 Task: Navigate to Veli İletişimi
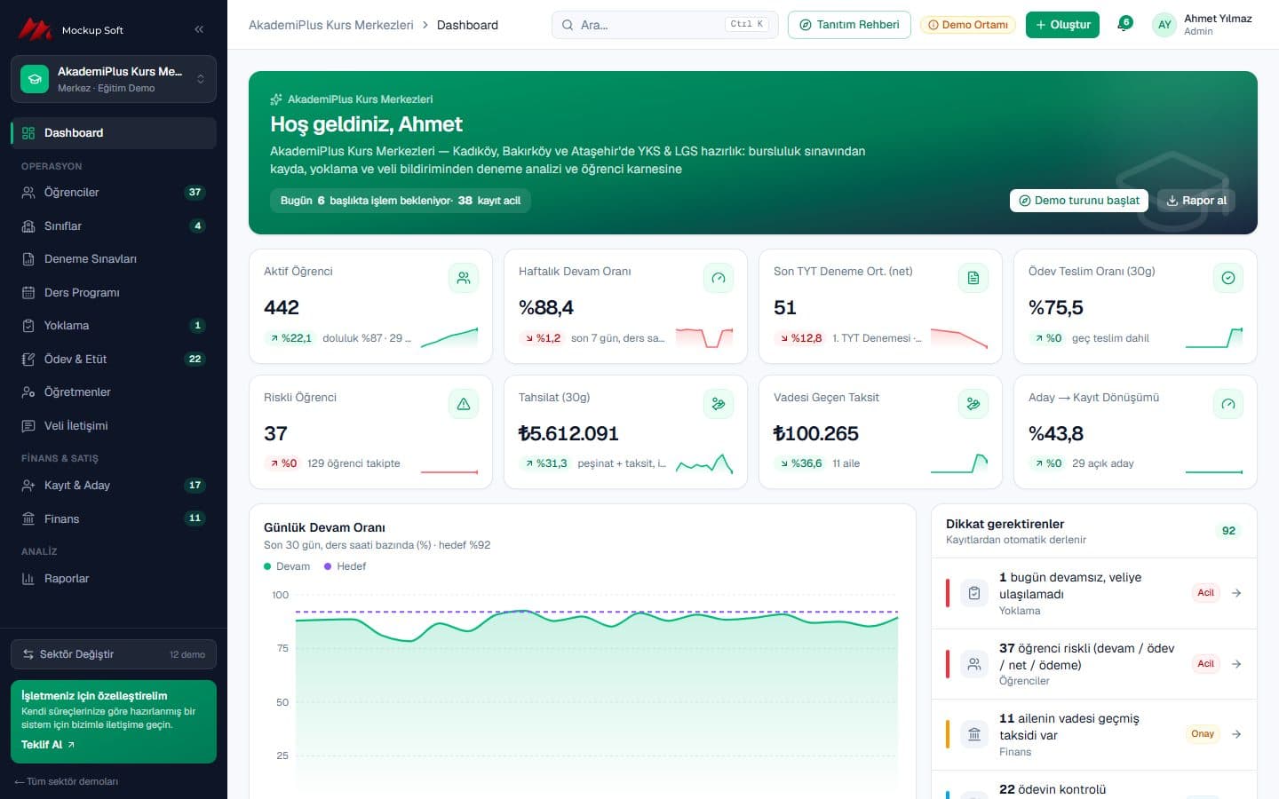point(114,426)
